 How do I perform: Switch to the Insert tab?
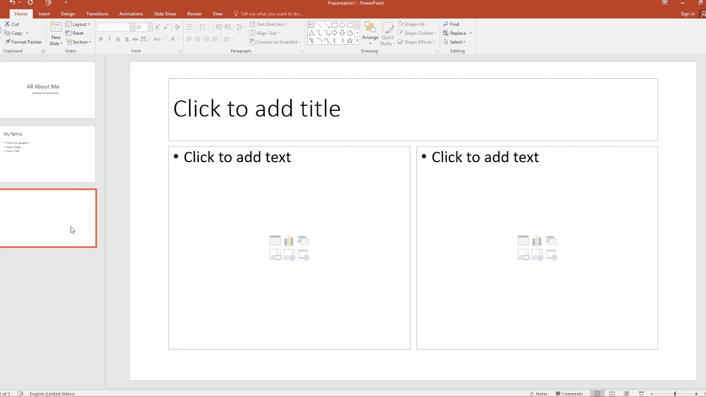coord(44,14)
